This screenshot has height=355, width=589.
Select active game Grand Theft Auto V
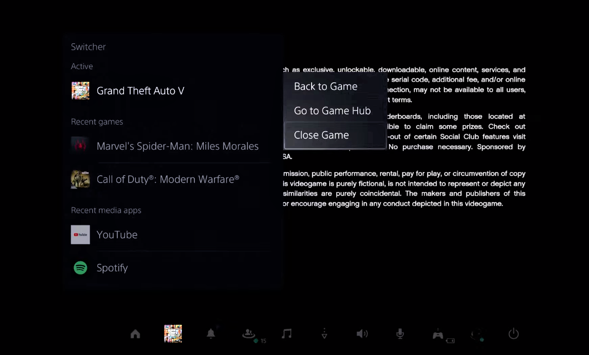pos(170,91)
